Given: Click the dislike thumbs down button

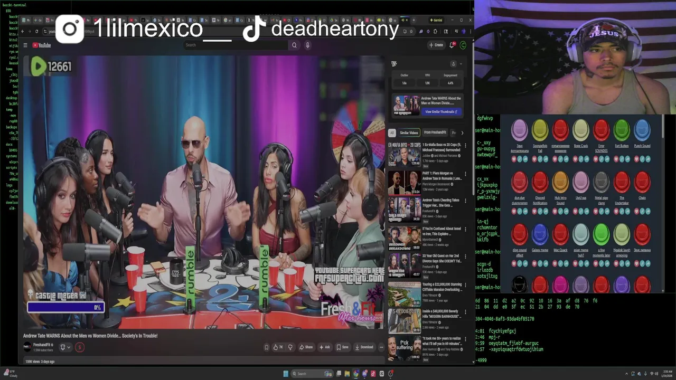Looking at the screenshot, I should (290, 347).
